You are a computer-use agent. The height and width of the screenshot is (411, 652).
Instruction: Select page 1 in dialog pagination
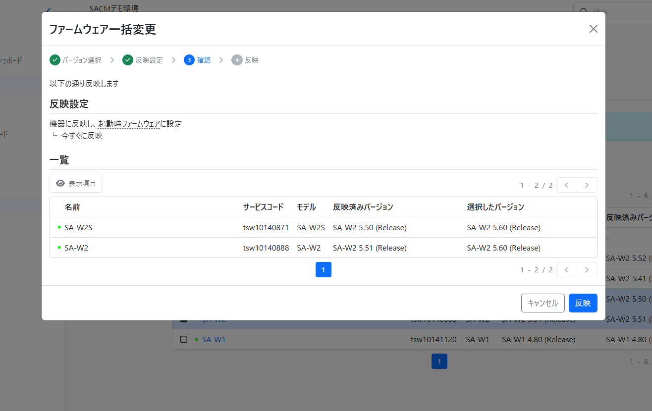click(x=324, y=270)
